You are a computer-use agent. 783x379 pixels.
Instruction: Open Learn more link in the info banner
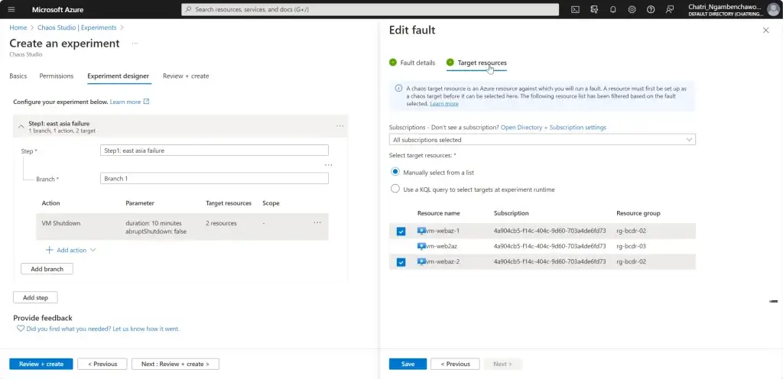444,104
